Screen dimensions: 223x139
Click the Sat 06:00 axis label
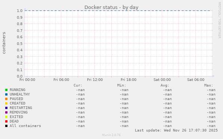(x=196, y=80)
